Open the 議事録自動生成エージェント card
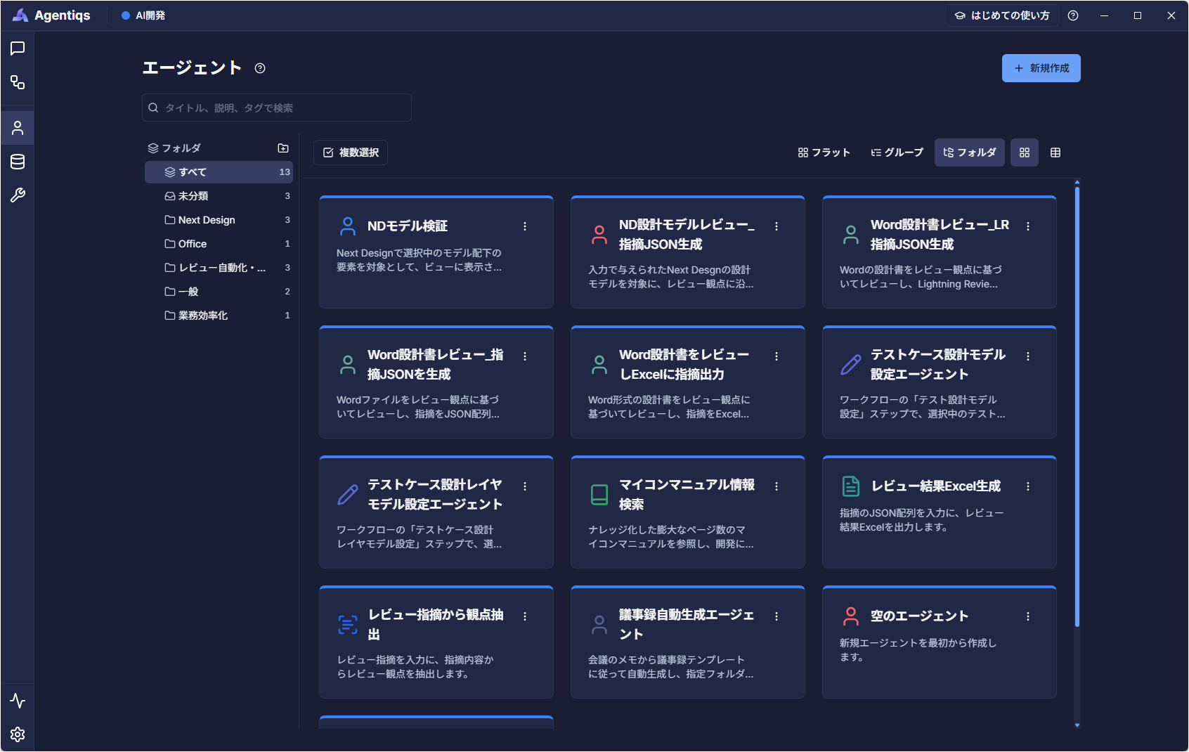The image size is (1189, 752). point(688,642)
